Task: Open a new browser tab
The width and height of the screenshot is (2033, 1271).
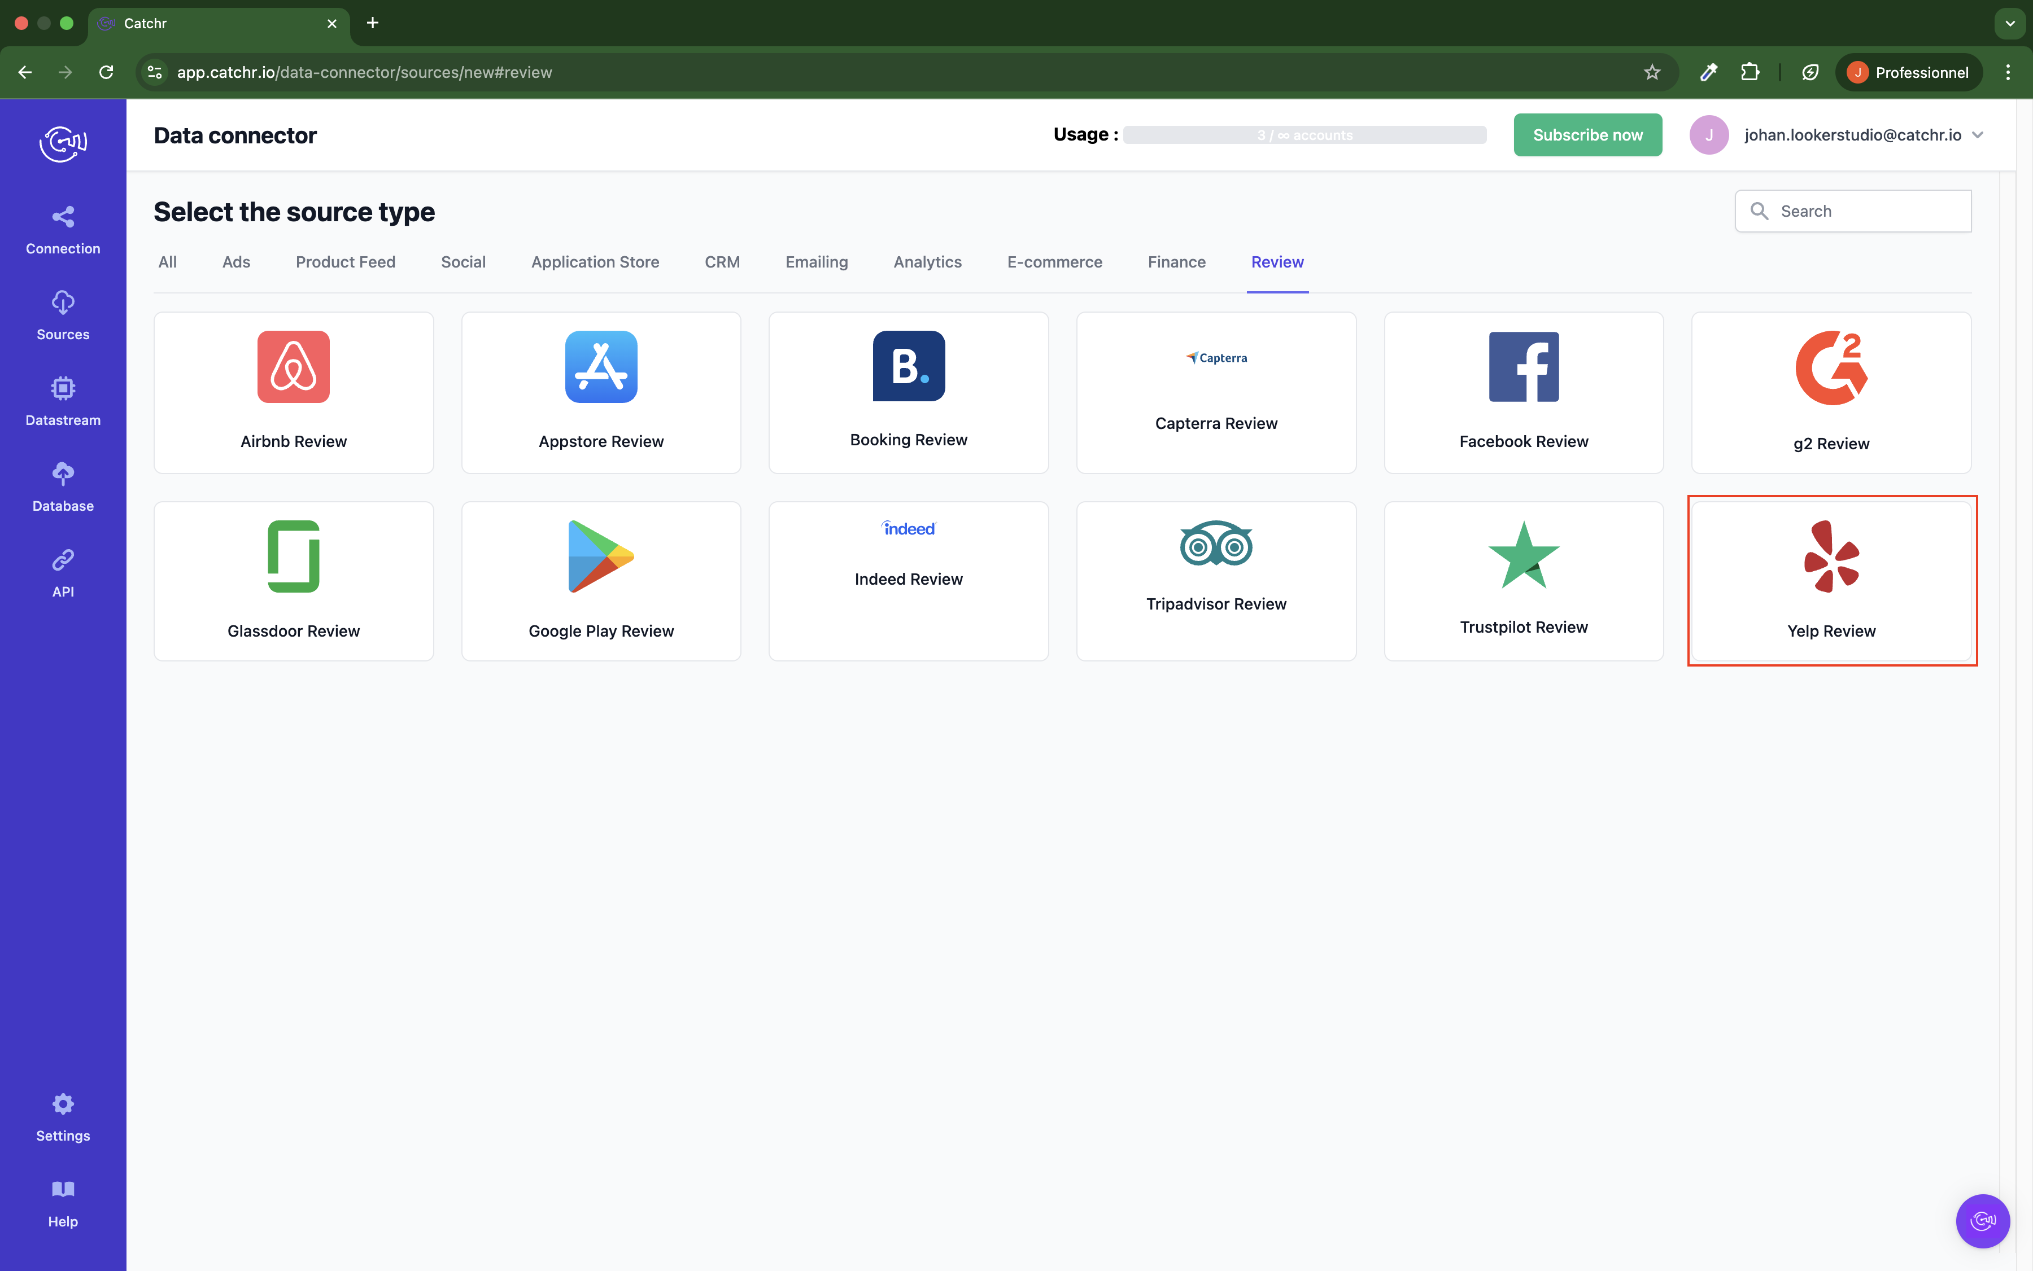Action: pyautogui.click(x=373, y=23)
